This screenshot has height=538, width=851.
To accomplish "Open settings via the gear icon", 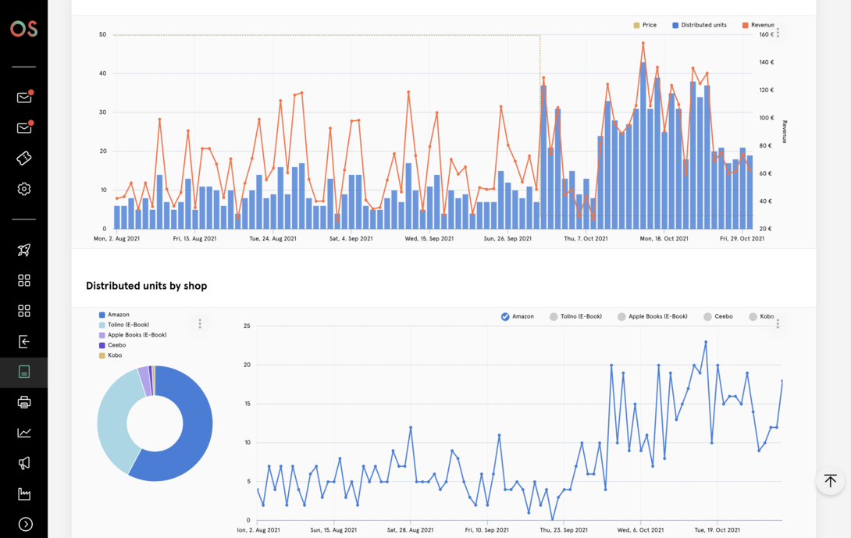I will click(x=24, y=189).
